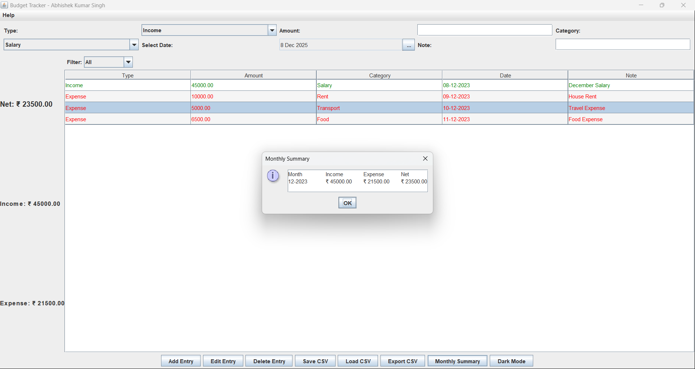Select the Food category cell
This screenshot has width=695, height=369.
click(x=379, y=119)
